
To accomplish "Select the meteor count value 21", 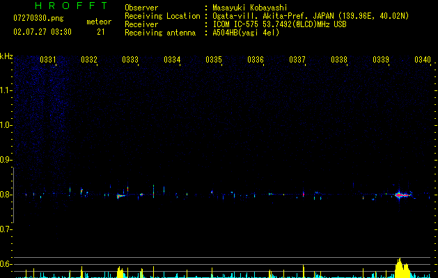I will [x=101, y=32].
